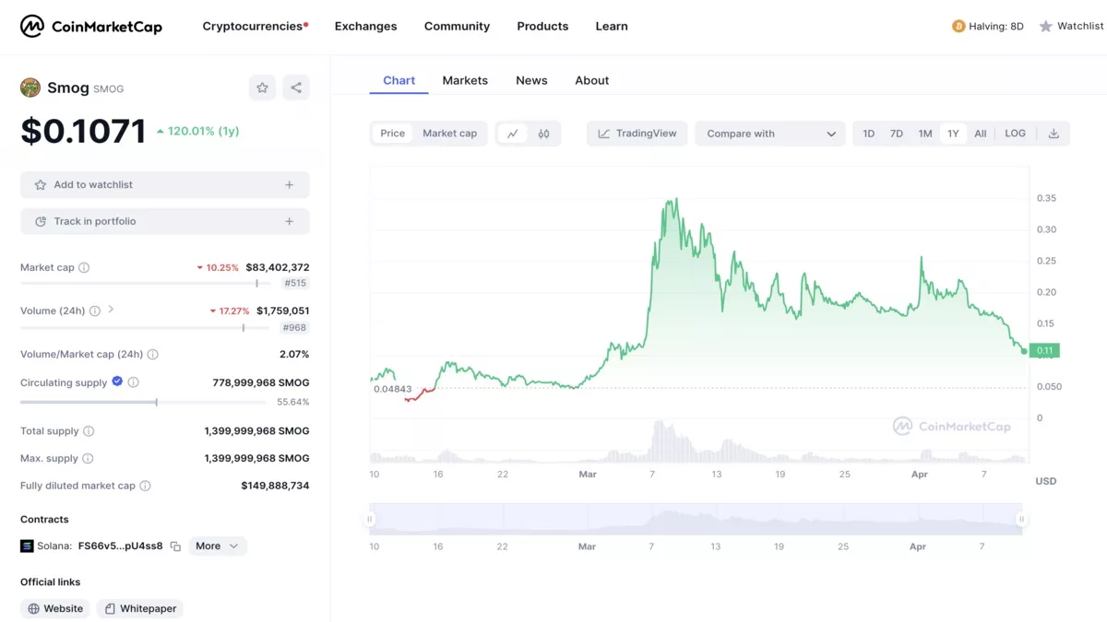Open the Community menu
Screen dimensions: 1107x622
point(457,26)
